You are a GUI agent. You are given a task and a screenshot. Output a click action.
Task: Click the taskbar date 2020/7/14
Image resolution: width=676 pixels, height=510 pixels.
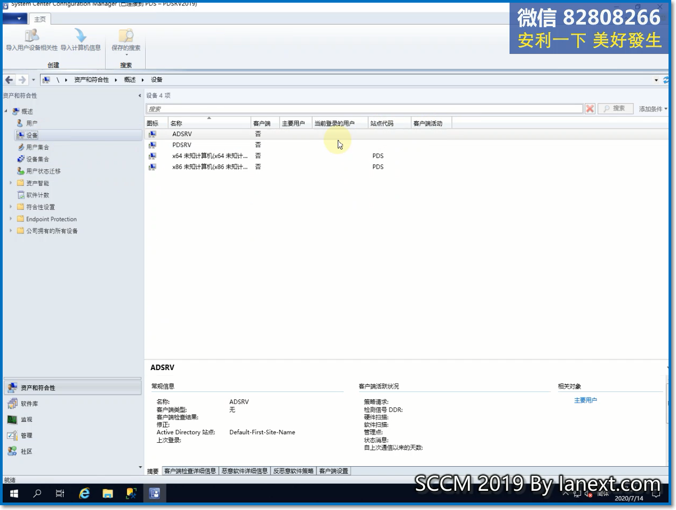[629, 498]
